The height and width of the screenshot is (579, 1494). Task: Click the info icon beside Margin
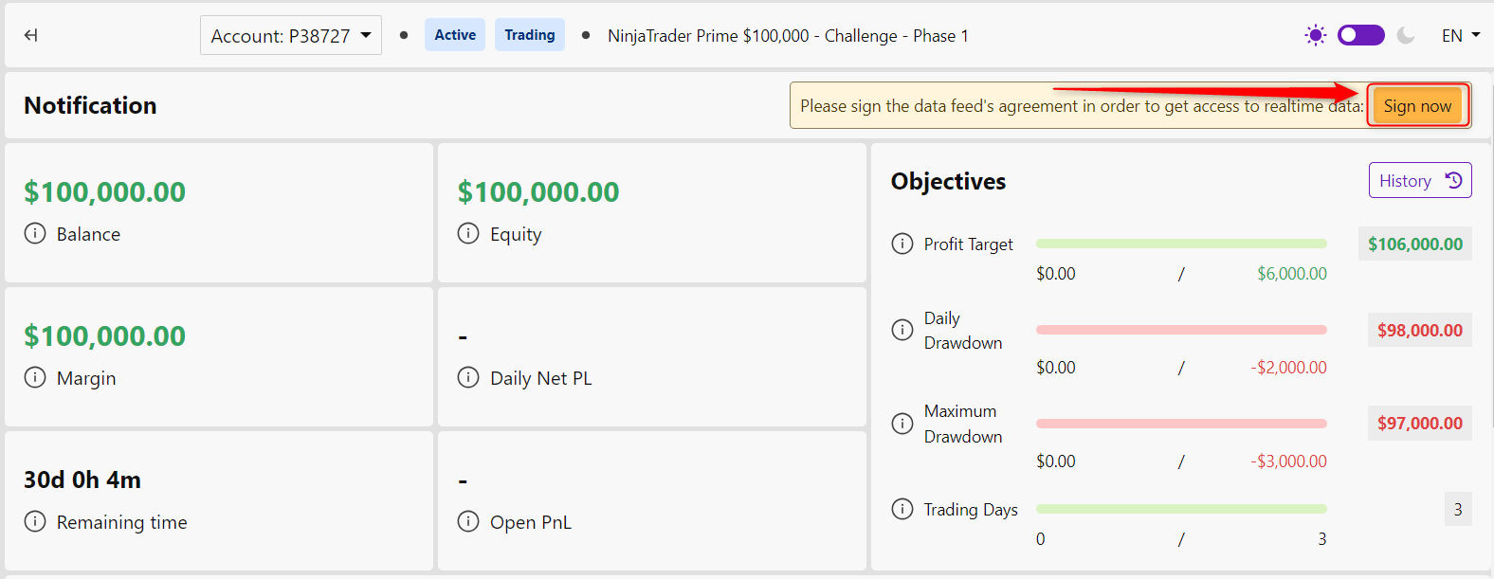coord(35,377)
